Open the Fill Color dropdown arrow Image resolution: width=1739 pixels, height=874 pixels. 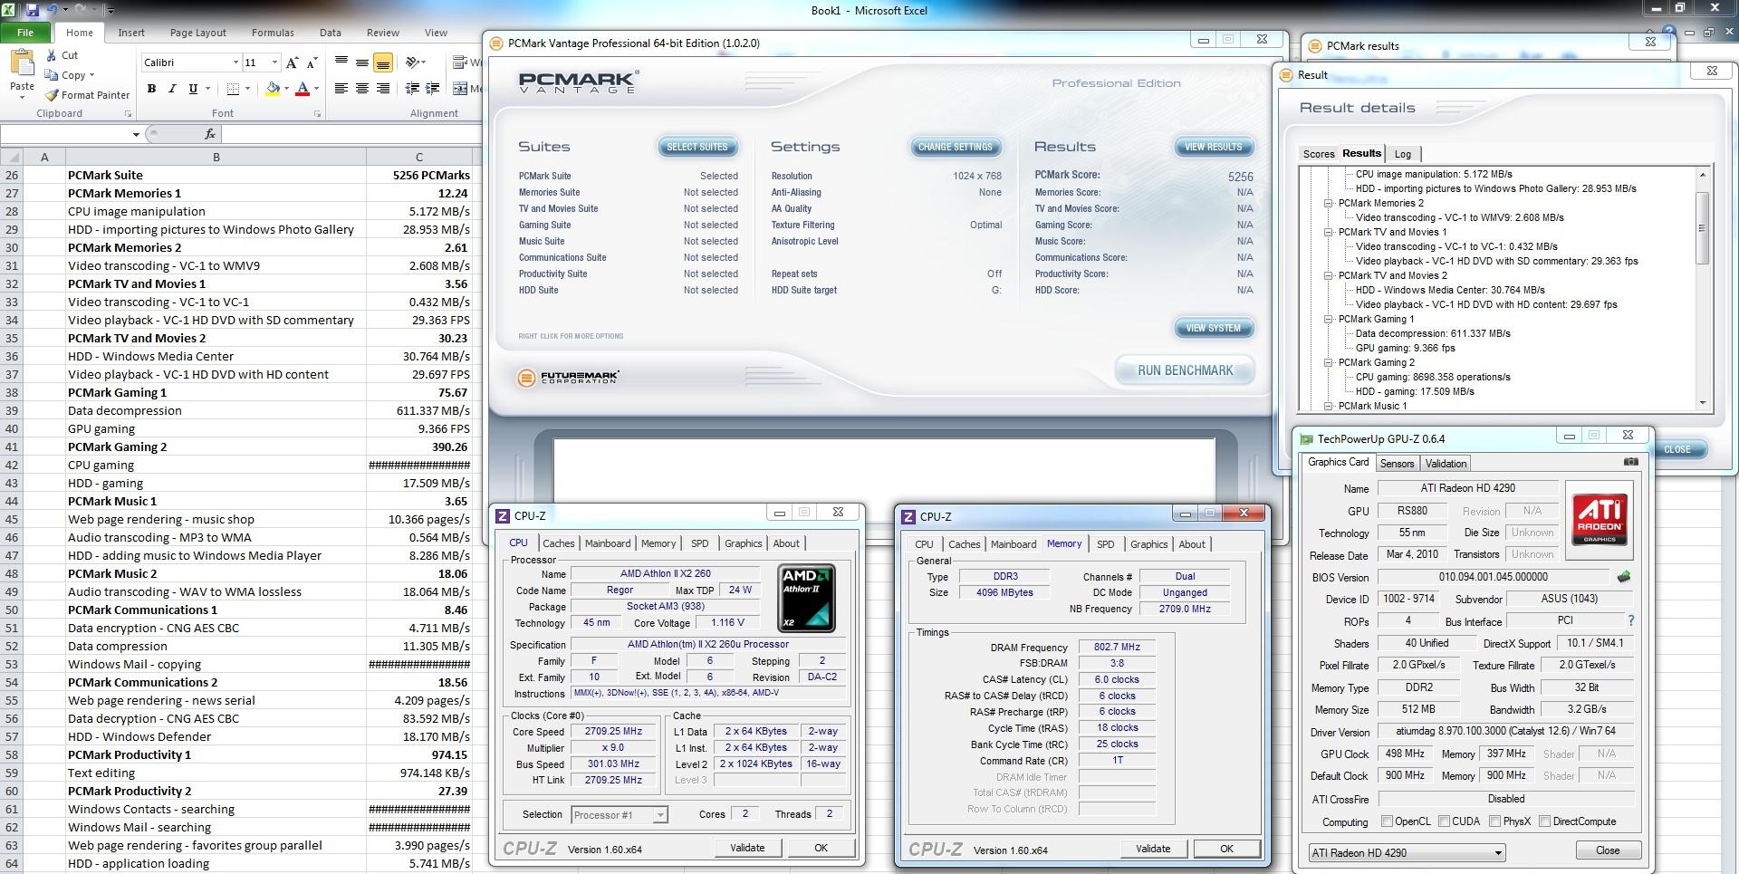coord(286,89)
